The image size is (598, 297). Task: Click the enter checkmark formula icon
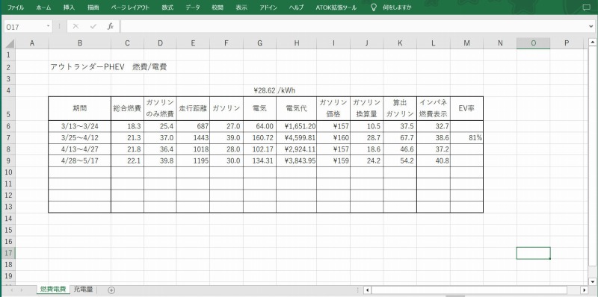pyautogui.click(x=93, y=26)
